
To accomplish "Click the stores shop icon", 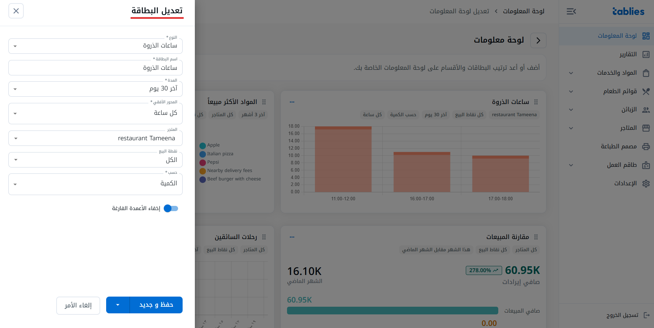I will point(646,128).
